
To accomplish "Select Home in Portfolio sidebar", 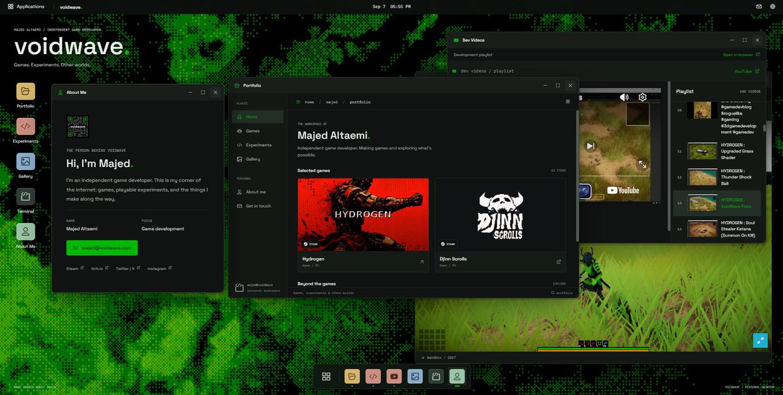I will point(258,117).
